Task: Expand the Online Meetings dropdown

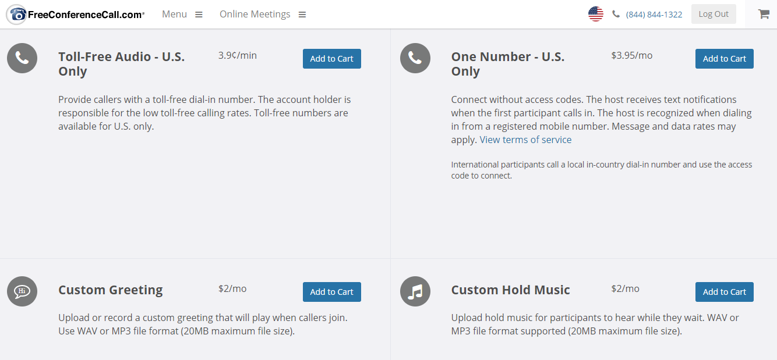Action: 262,15
